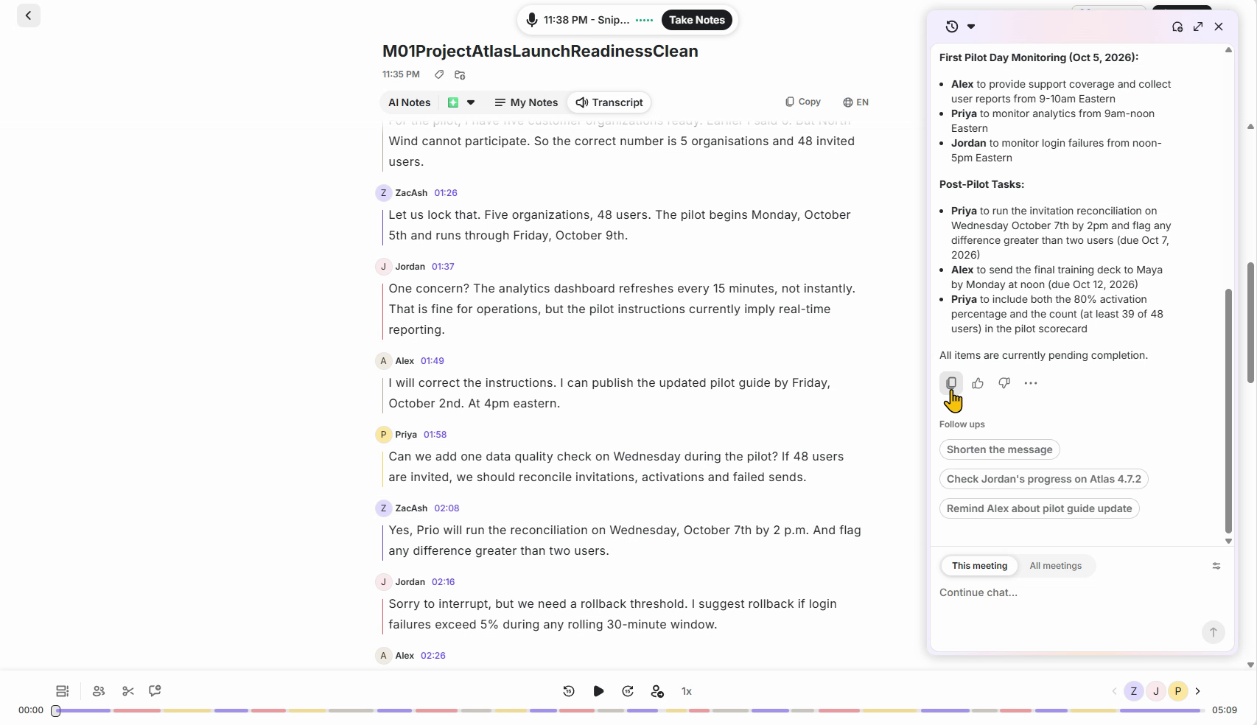Screen dimensions: 1257x725
Task: Click the AI chat panel scrollbar thumb
Action: [1228, 411]
